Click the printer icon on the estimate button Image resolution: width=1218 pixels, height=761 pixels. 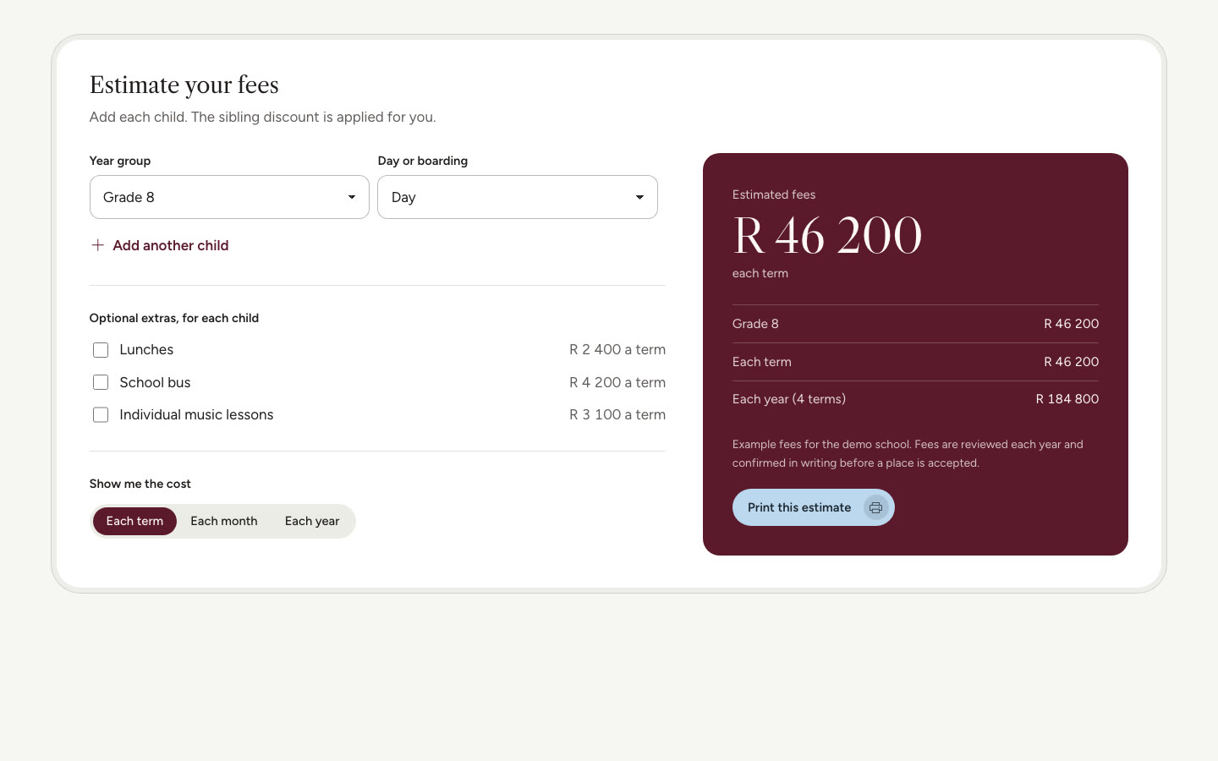tap(875, 507)
